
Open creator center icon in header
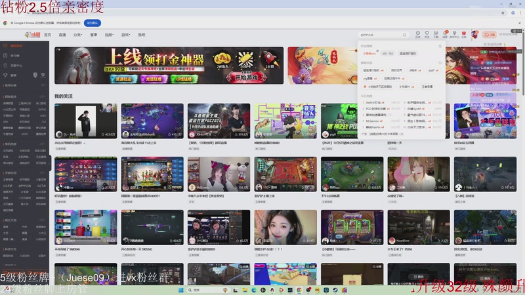454,34
